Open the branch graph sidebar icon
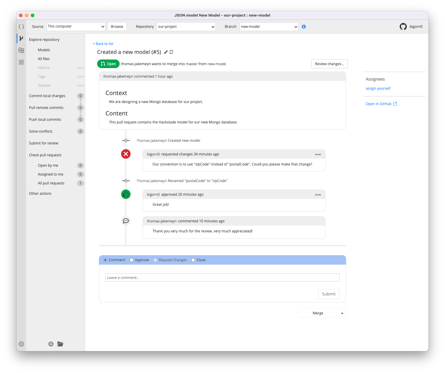 pos(21,38)
